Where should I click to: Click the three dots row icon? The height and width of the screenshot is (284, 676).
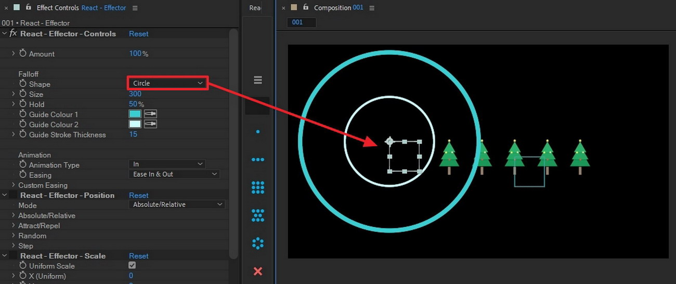(x=257, y=160)
